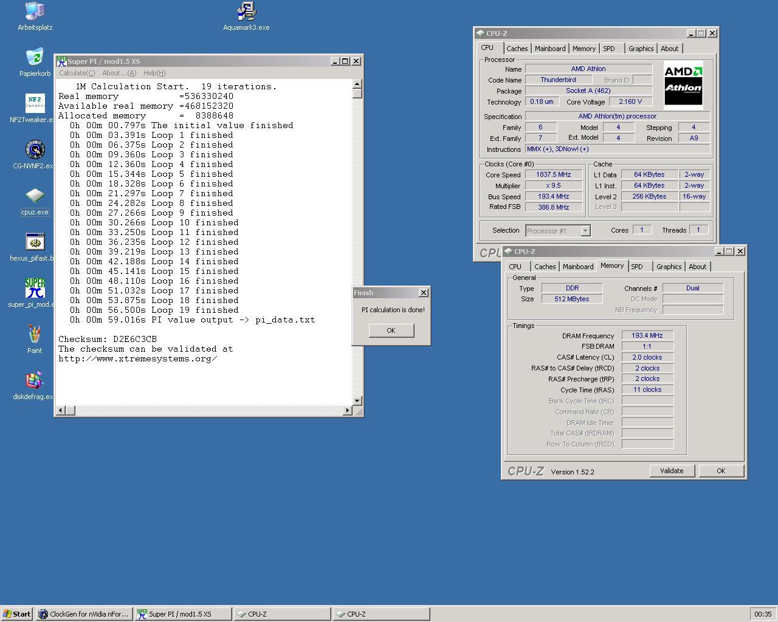Switch to About tab in upper CPU-Z window
778x622 pixels.
[x=670, y=49]
